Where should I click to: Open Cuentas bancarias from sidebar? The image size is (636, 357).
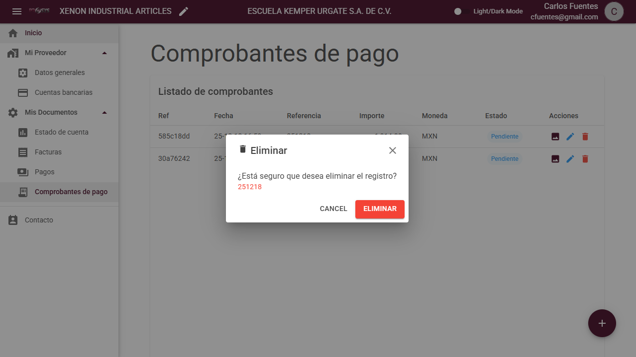click(x=64, y=92)
